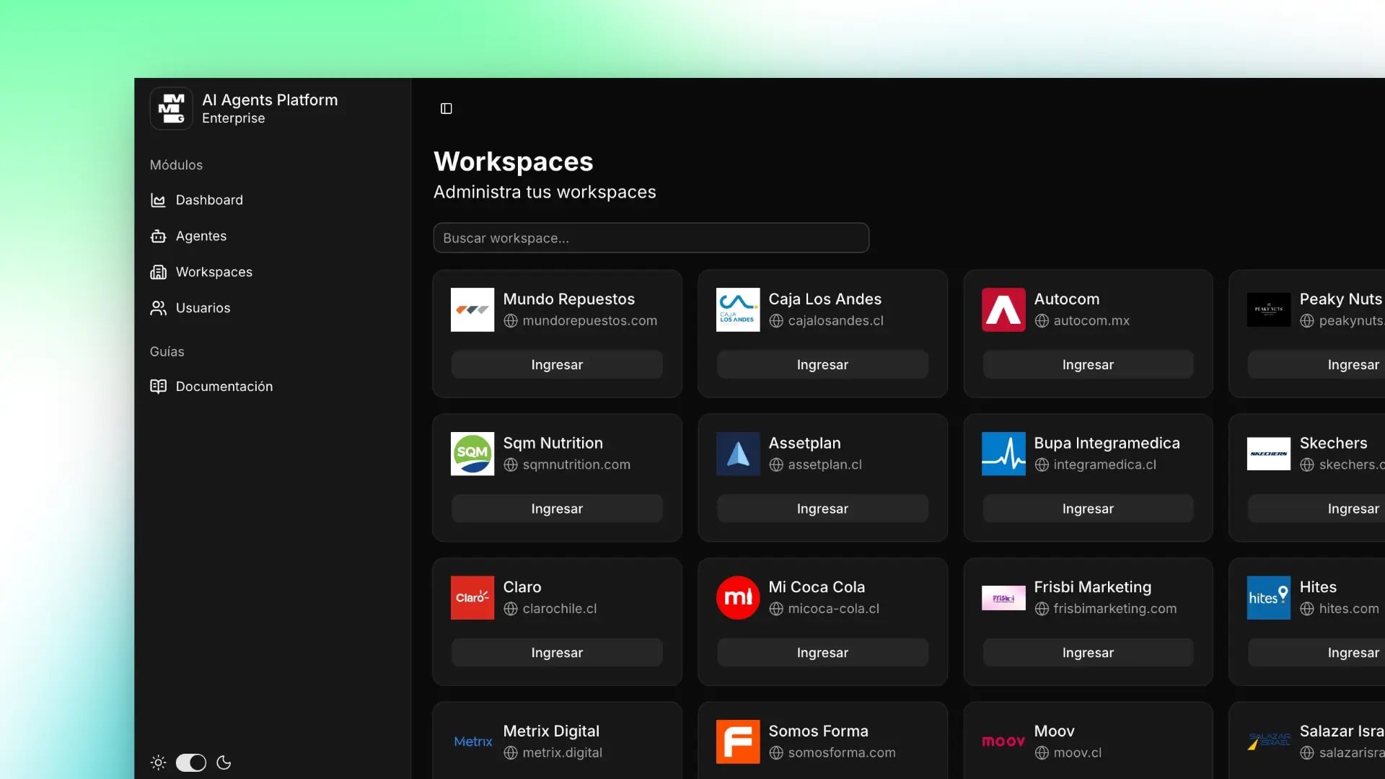Screen dimensions: 1385x779
Task: Click the Caja Los Andes logo
Action: pyautogui.click(x=738, y=309)
